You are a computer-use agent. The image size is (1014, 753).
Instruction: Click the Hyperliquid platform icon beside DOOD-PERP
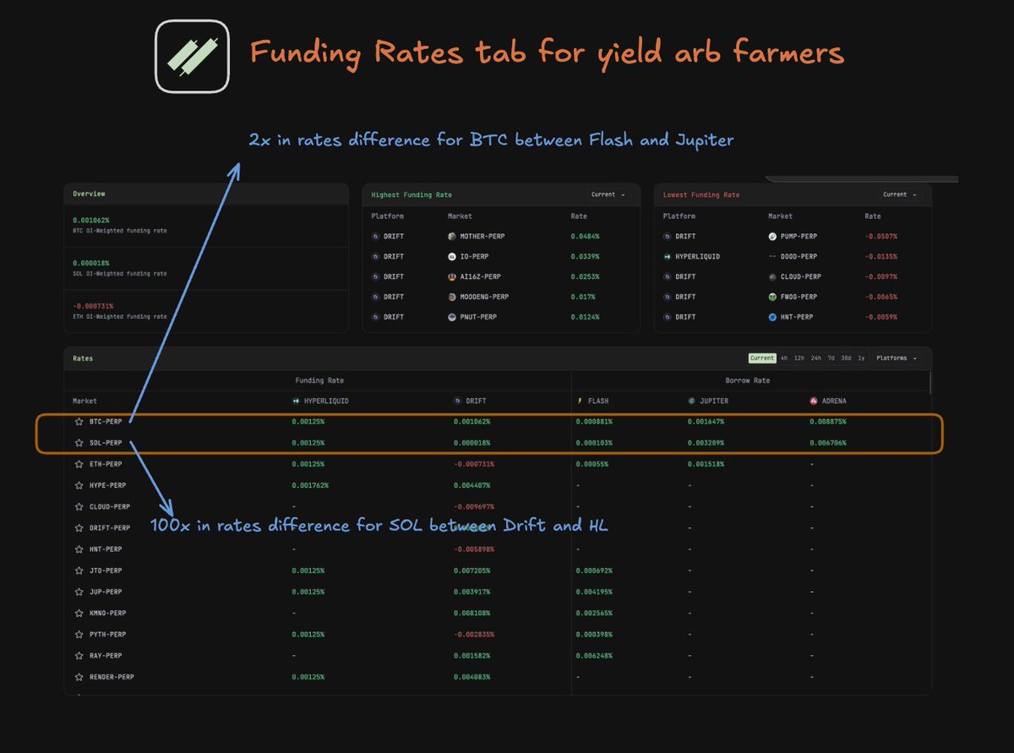[x=667, y=257]
